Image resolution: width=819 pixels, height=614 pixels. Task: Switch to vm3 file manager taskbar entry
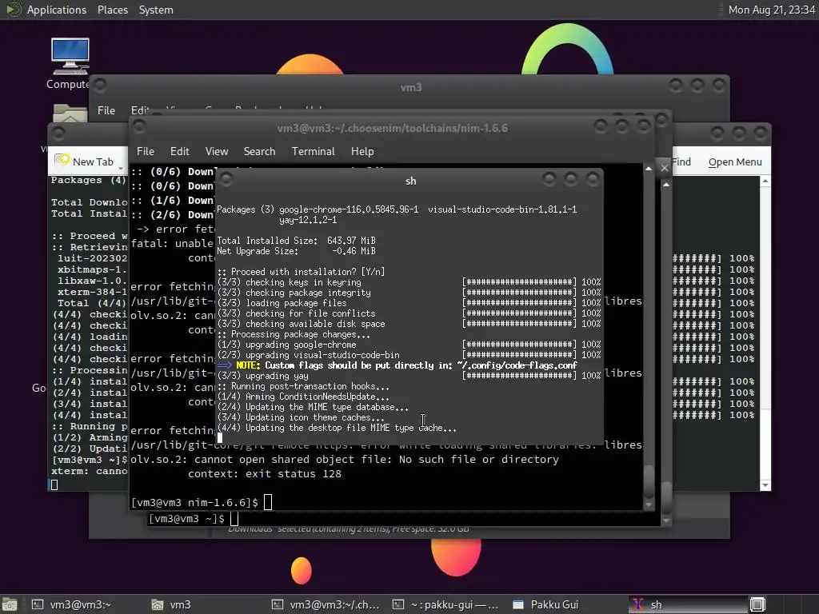171,604
